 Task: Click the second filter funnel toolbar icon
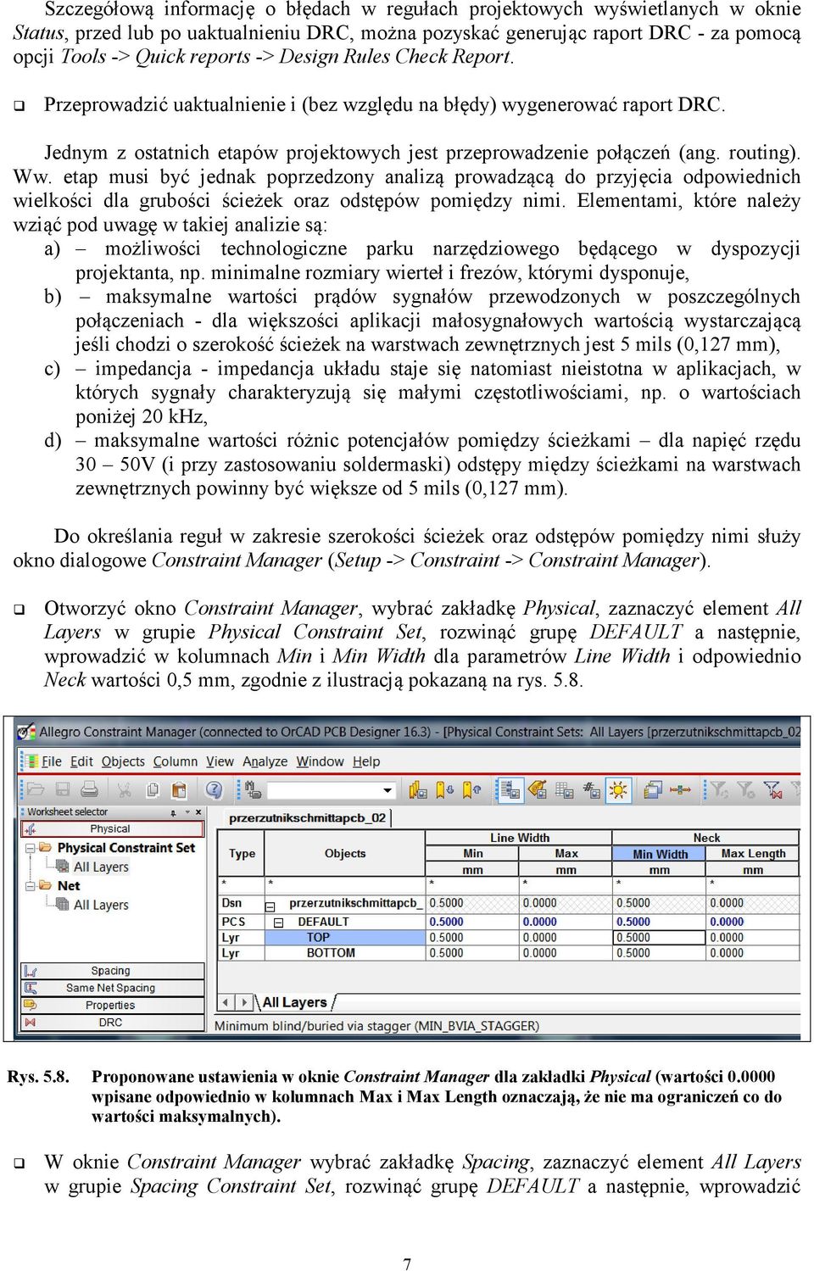click(x=746, y=789)
